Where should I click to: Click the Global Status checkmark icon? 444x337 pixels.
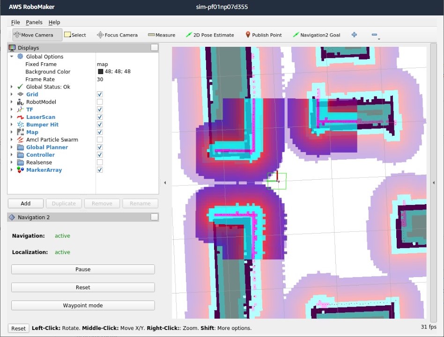point(20,87)
